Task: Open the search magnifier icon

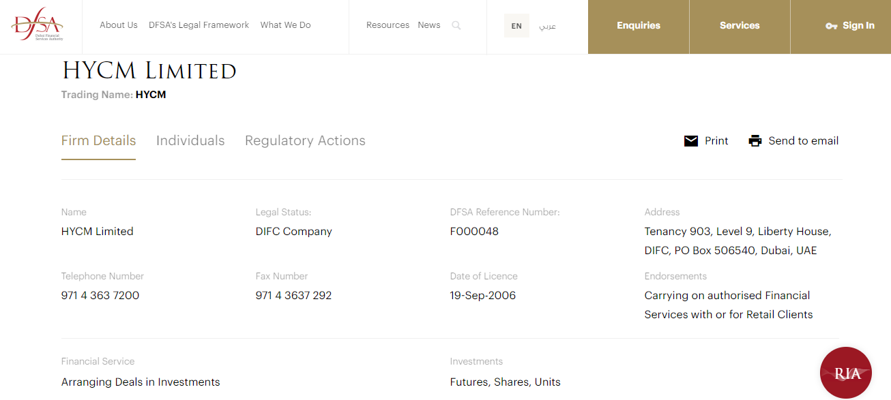Action: tap(456, 26)
